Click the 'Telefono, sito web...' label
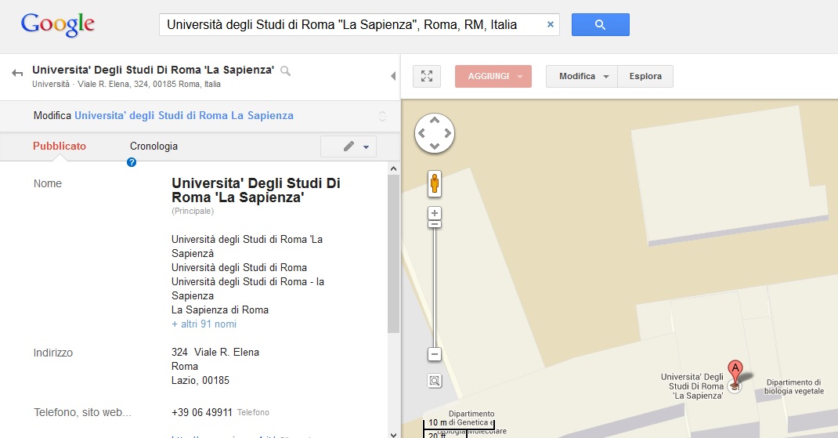This screenshot has width=838, height=438. point(82,412)
